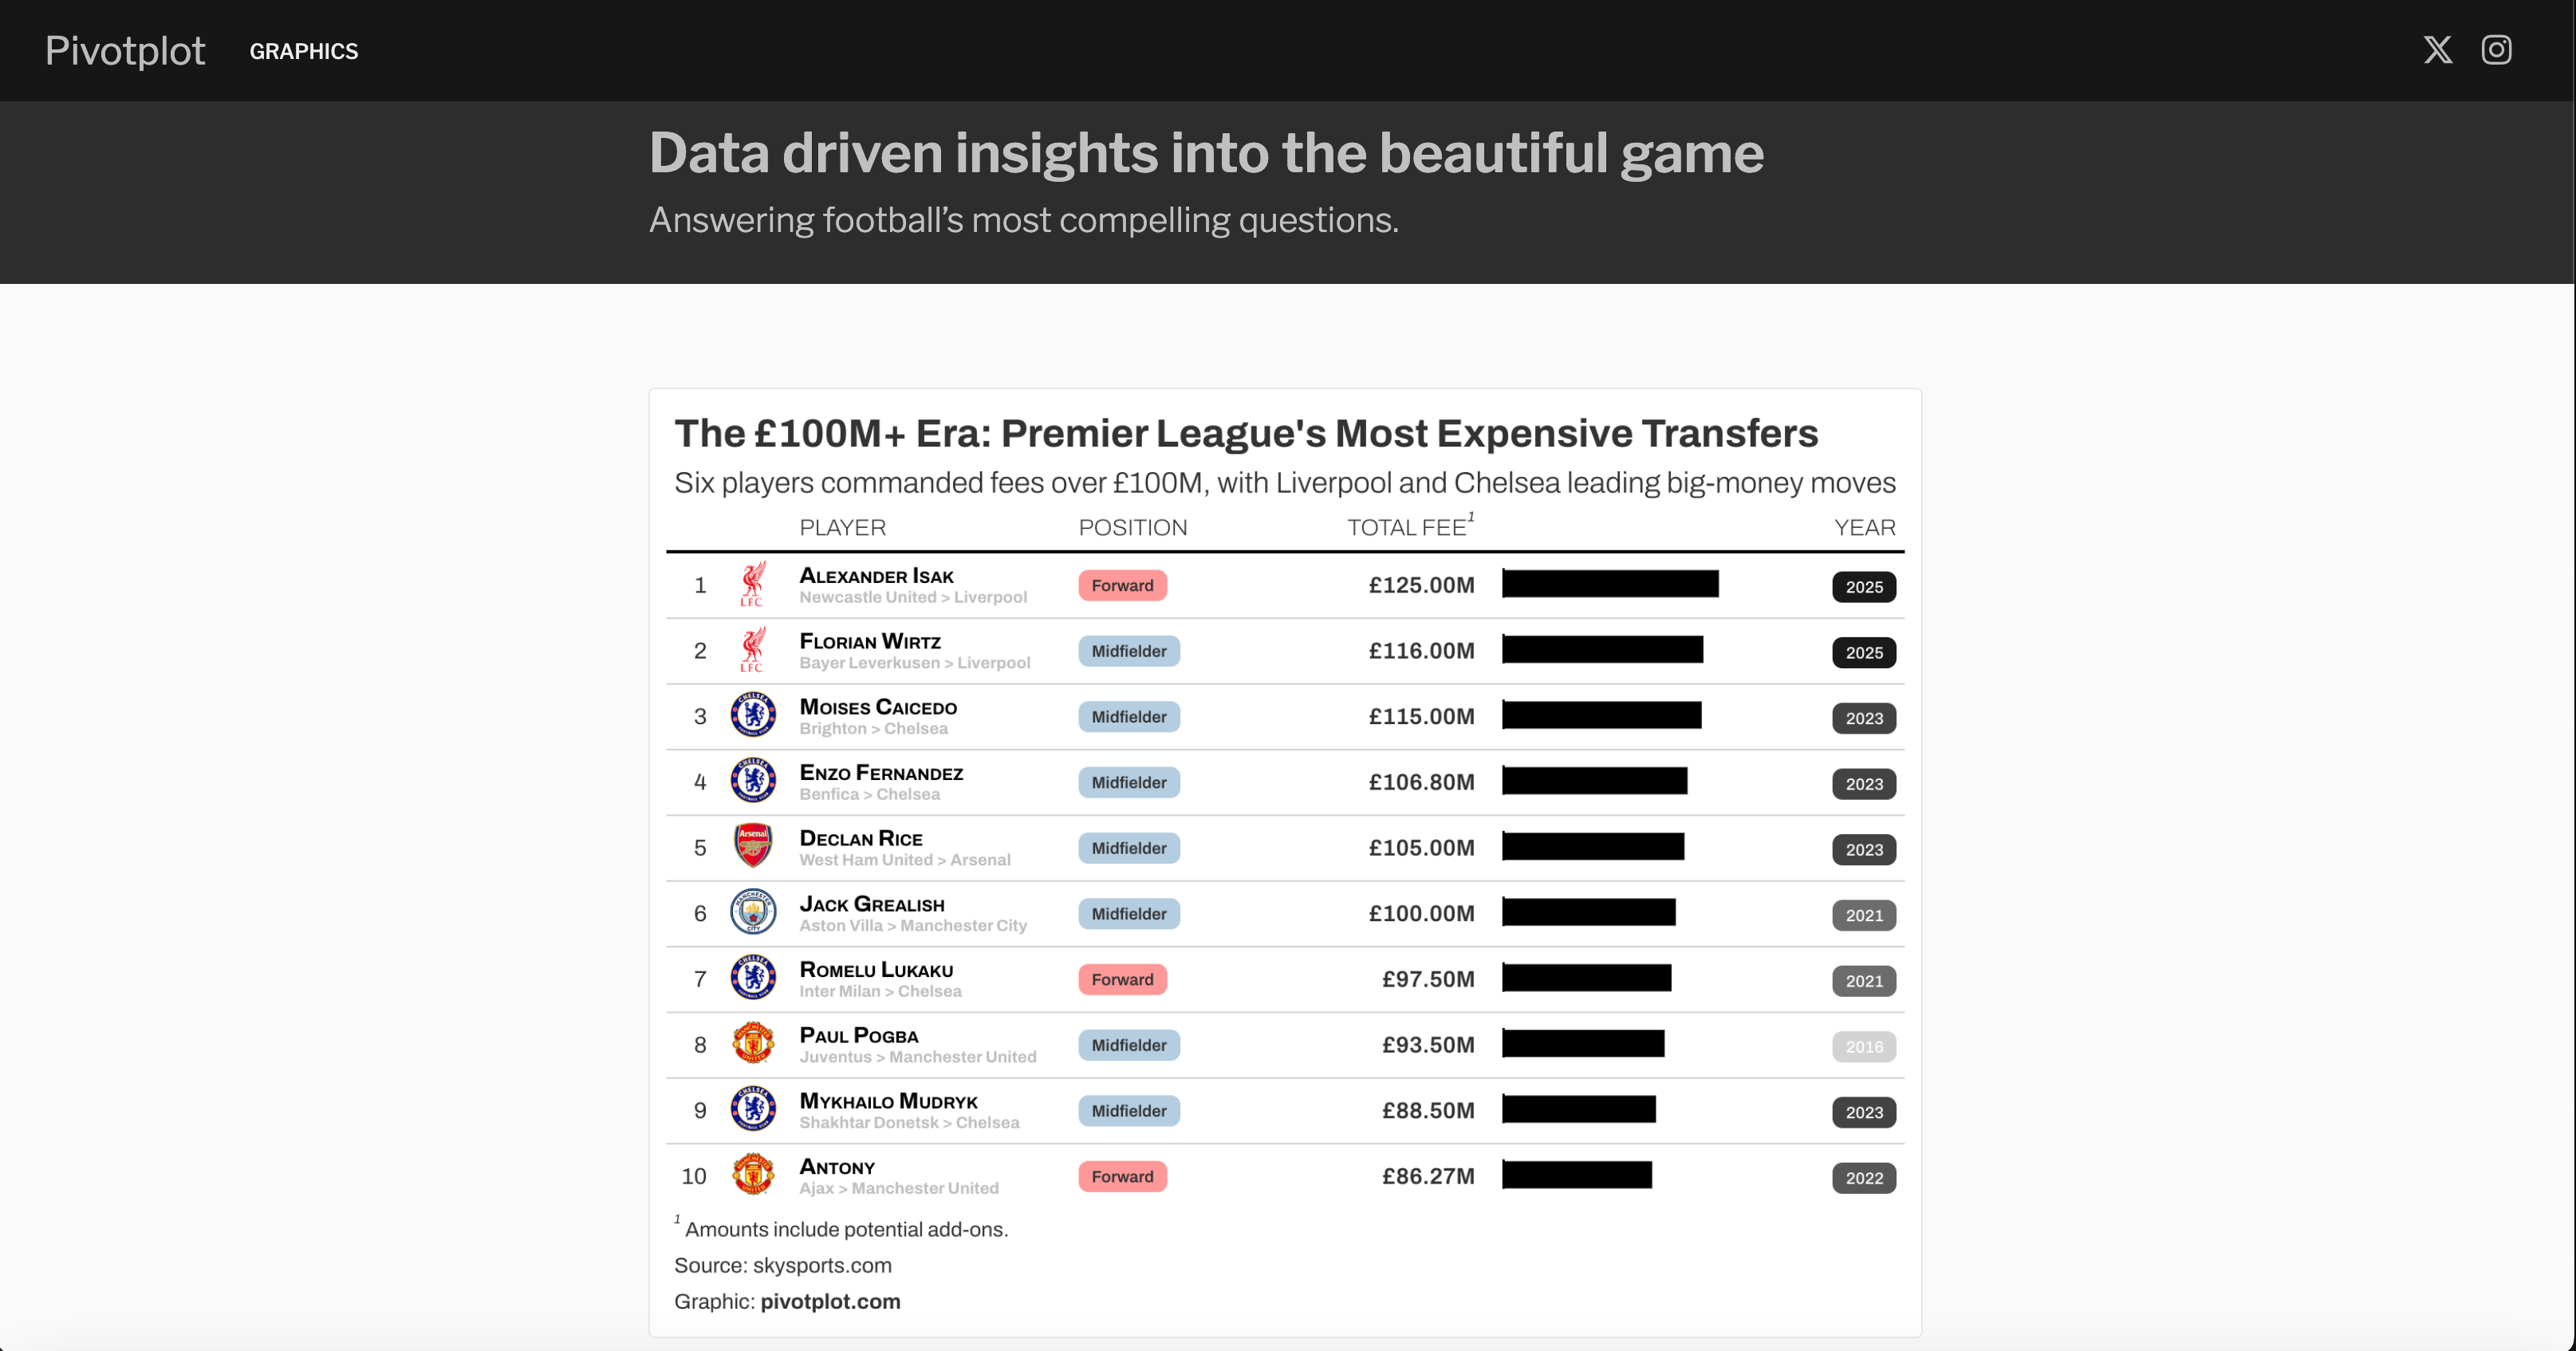Open the skysports.com source link
The image size is (2576, 1351).
click(821, 1265)
